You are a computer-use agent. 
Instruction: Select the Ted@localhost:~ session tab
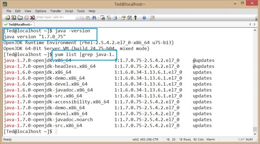tap(18, 25)
